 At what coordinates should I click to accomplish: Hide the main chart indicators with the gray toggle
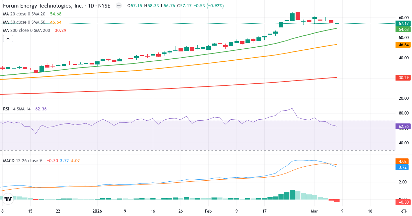[x=118, y=5]
